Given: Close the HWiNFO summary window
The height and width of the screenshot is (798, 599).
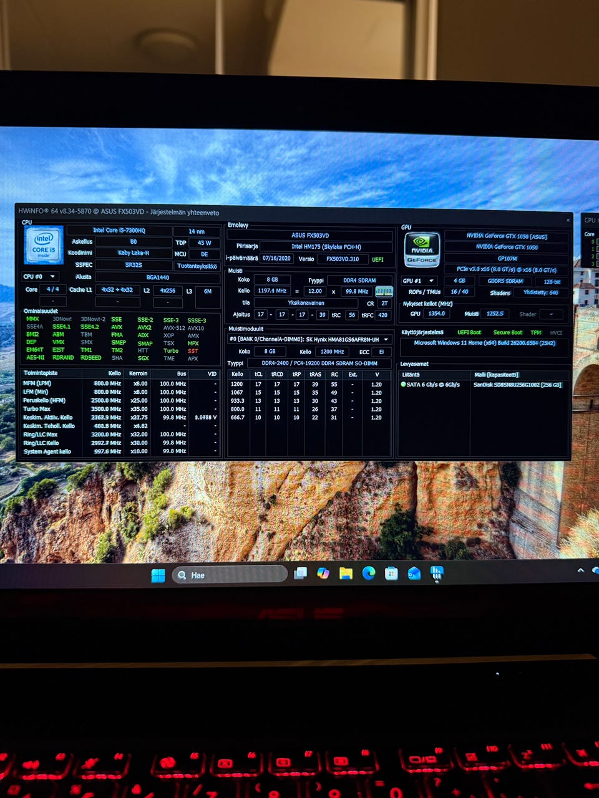Looking at the screenshot, I should (x=568, y=220).
